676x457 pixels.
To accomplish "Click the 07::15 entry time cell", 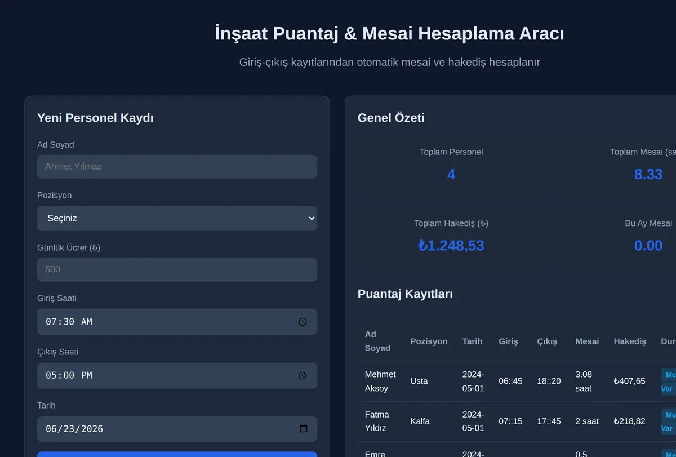I will point(510,421).
